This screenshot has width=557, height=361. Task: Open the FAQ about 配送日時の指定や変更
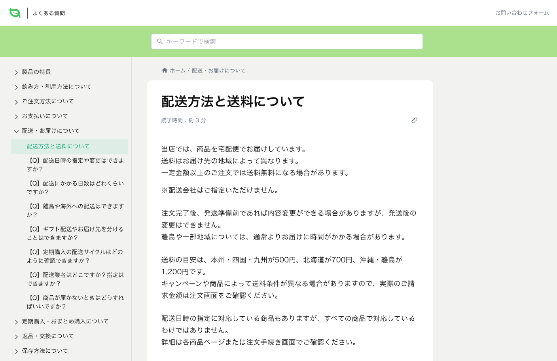(75, 165)
